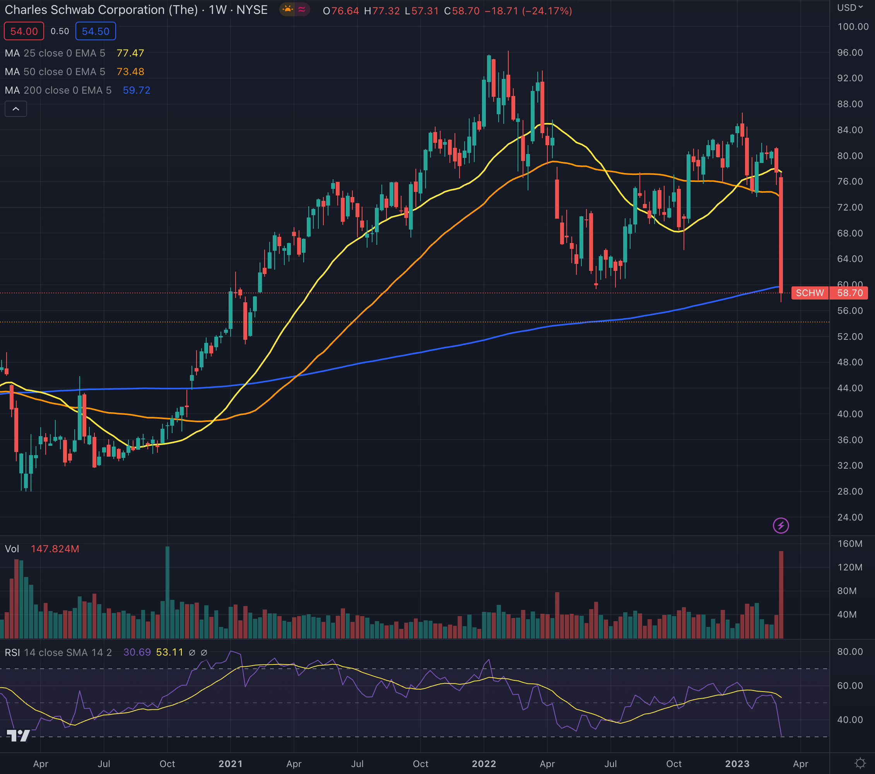Click the 2023 label on time axis
875x774 pixels.
pos(737,764)
